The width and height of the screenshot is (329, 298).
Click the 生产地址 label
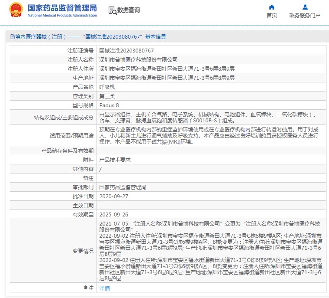tap(83, 78)
